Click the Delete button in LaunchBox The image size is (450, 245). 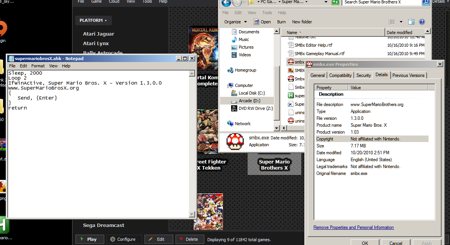click(190, 239)
